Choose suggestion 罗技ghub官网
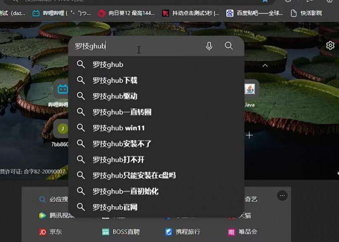The width and height of the screenshot is (339, 242). pos(156,207)
